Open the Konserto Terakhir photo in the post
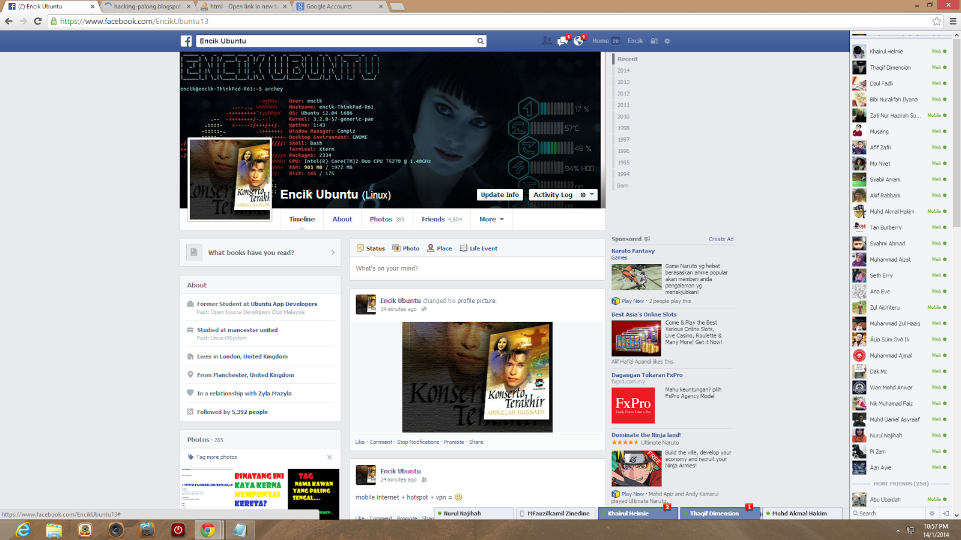The width and height of the screenshot is (961, 540). point(477,377)
